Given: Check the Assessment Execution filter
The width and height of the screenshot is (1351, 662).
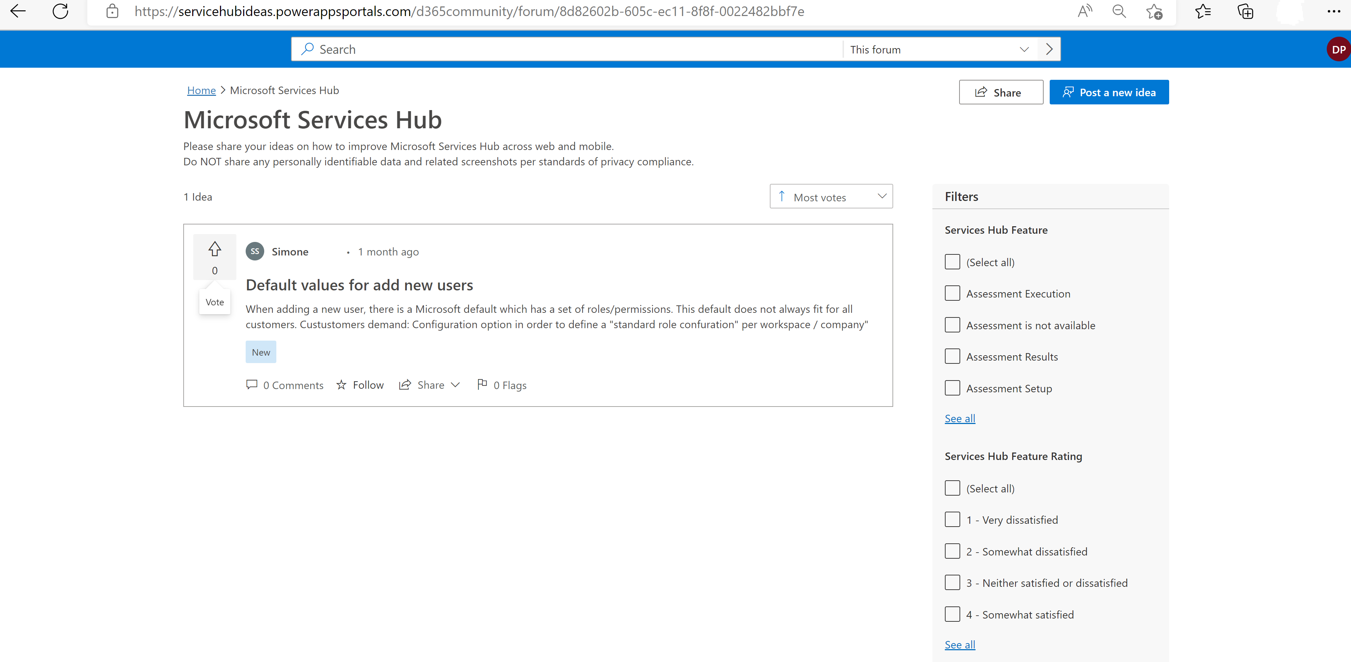Looking at the screenshot, I should coord(952,294).
